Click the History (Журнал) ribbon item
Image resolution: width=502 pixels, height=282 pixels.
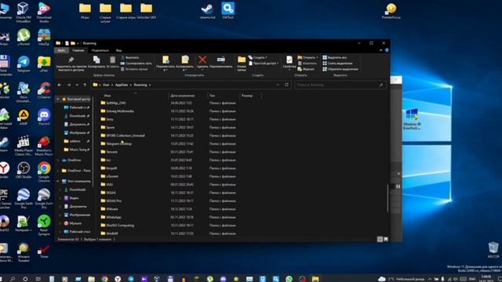point(306,69)
